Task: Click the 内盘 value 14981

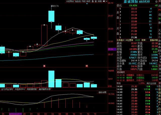Action: [x=154, y=69]
